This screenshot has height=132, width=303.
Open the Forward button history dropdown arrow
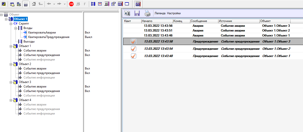pos(64,4)
